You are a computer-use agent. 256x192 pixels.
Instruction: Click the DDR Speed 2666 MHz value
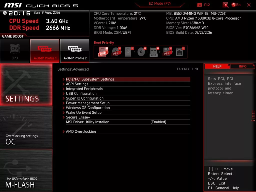(58, 28)
